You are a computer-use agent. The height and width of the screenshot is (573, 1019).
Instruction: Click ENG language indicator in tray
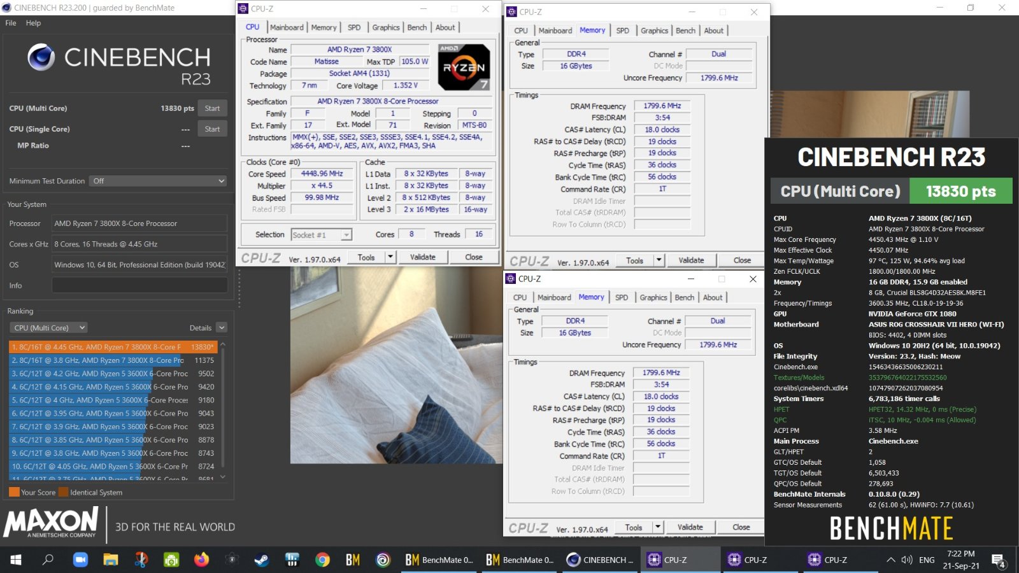pos(927,560)
